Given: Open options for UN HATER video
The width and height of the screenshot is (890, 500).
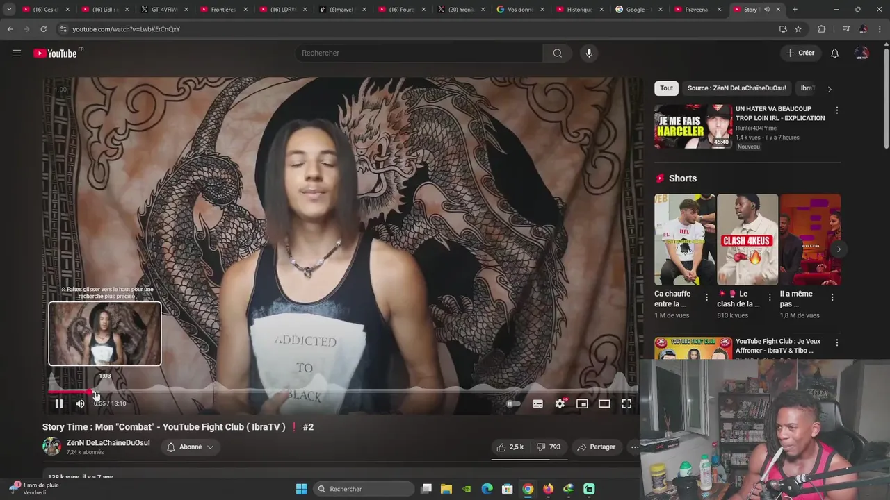Looking at the screenshot, I should point(836,110).
